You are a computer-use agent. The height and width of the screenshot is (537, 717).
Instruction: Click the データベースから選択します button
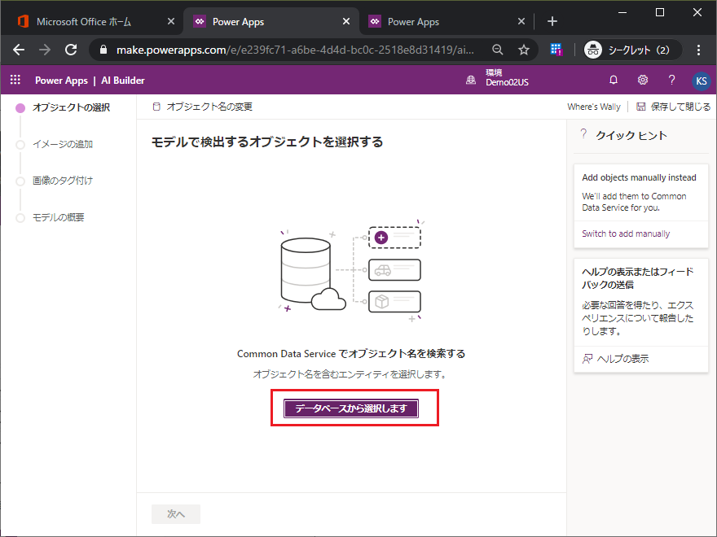pos(350,408)
